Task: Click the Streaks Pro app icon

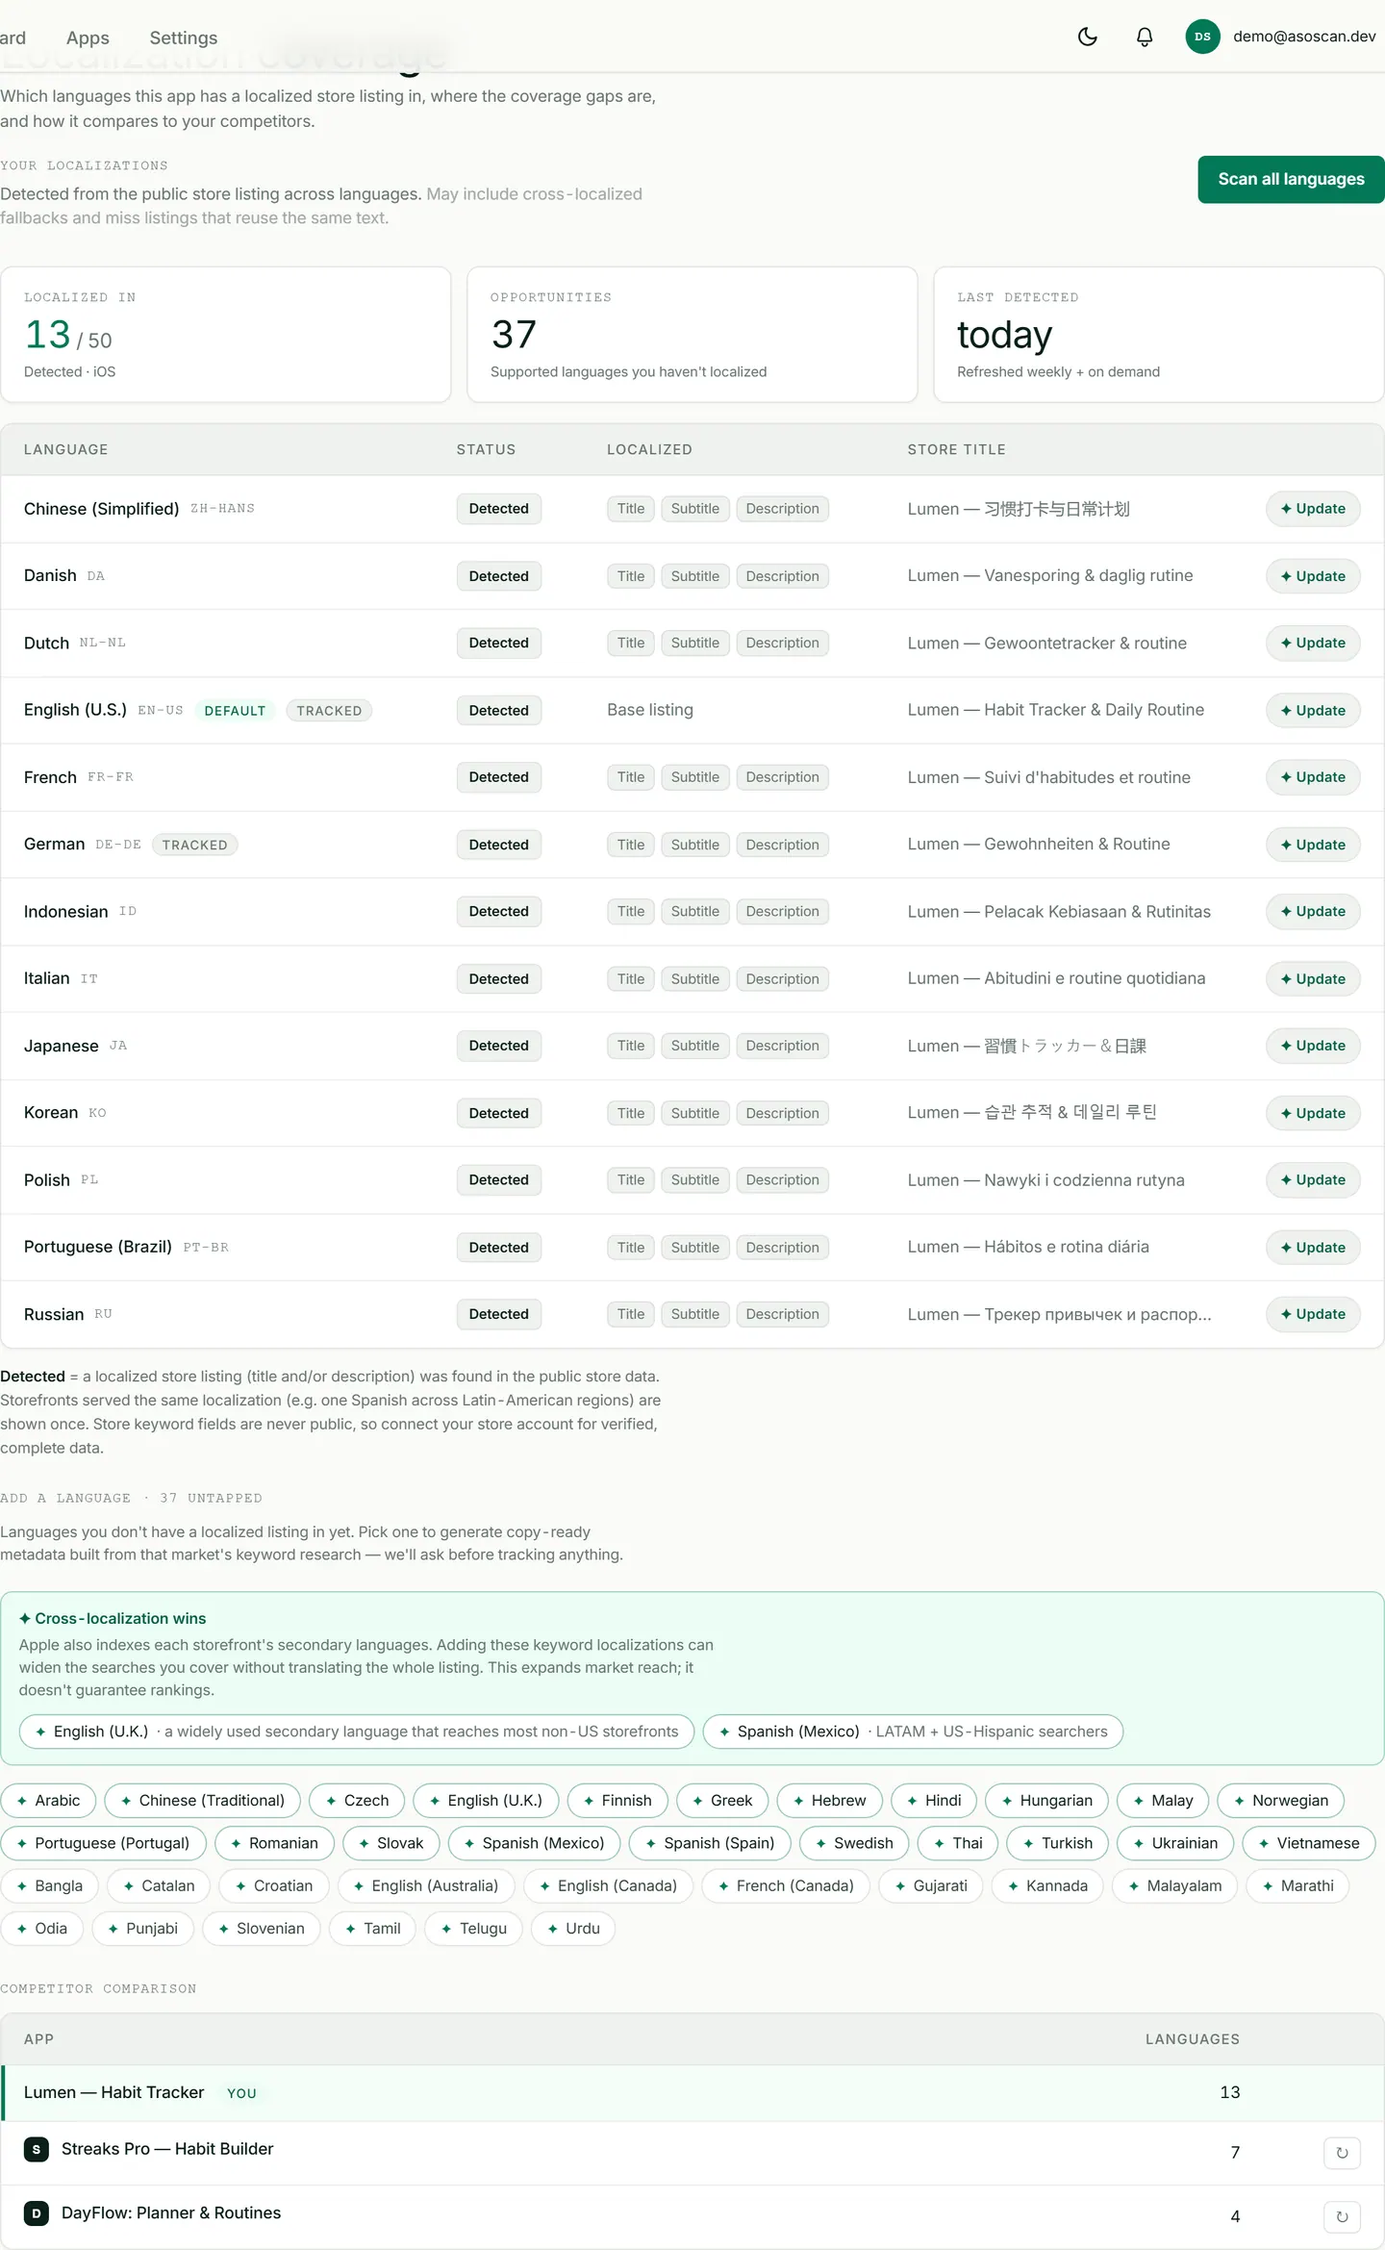Action: [x=37, y=2149]
